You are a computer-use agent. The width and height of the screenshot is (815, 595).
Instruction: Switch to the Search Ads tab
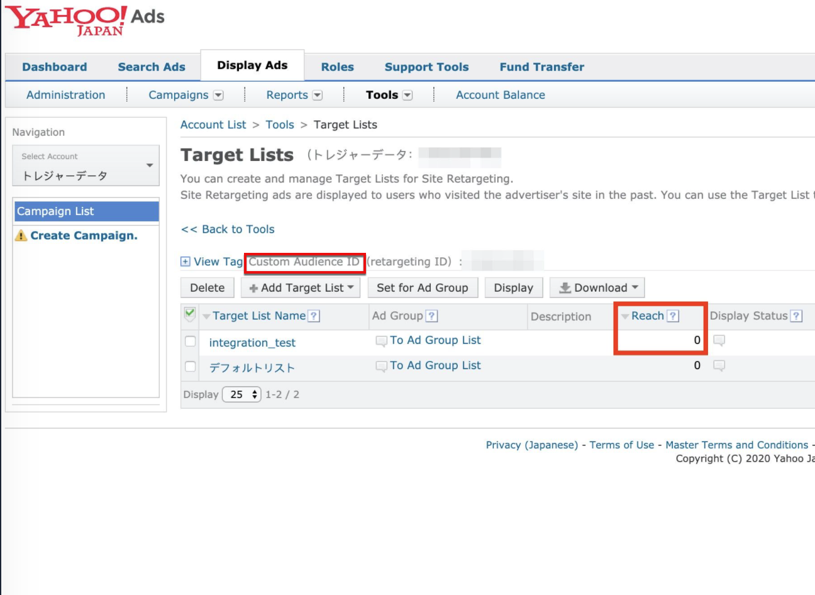point(152,67)
